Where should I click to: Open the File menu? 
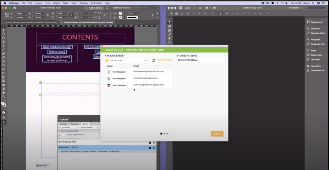pyautogui.click(x=24, y=3)
